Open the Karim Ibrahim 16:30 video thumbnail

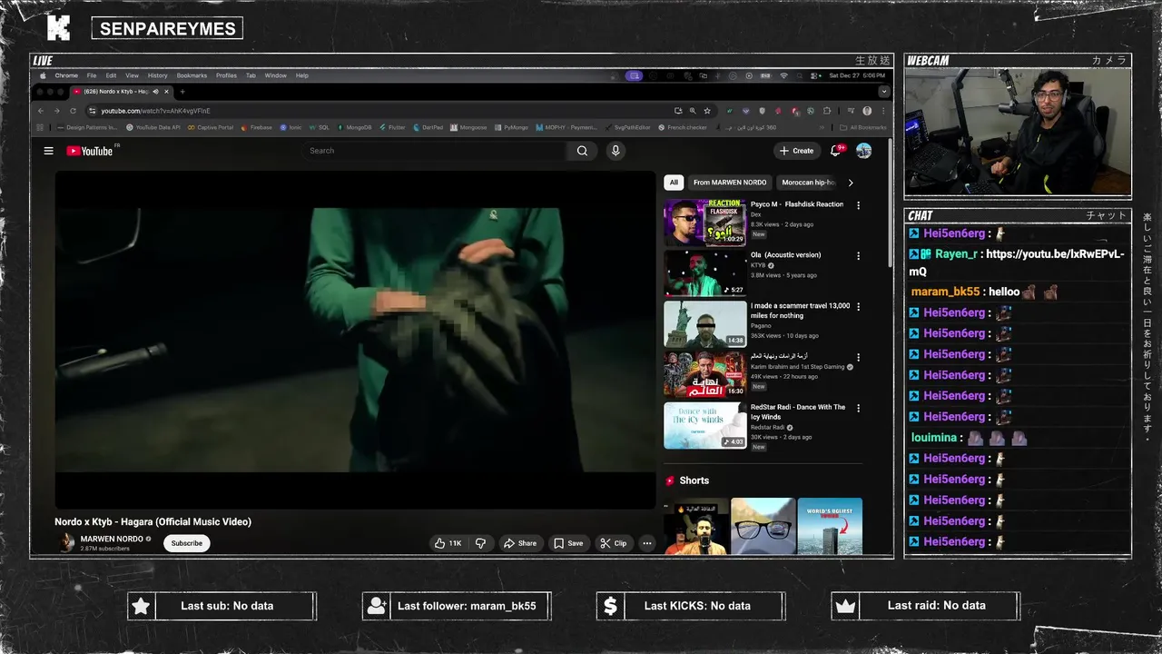[x=704, y=375]
